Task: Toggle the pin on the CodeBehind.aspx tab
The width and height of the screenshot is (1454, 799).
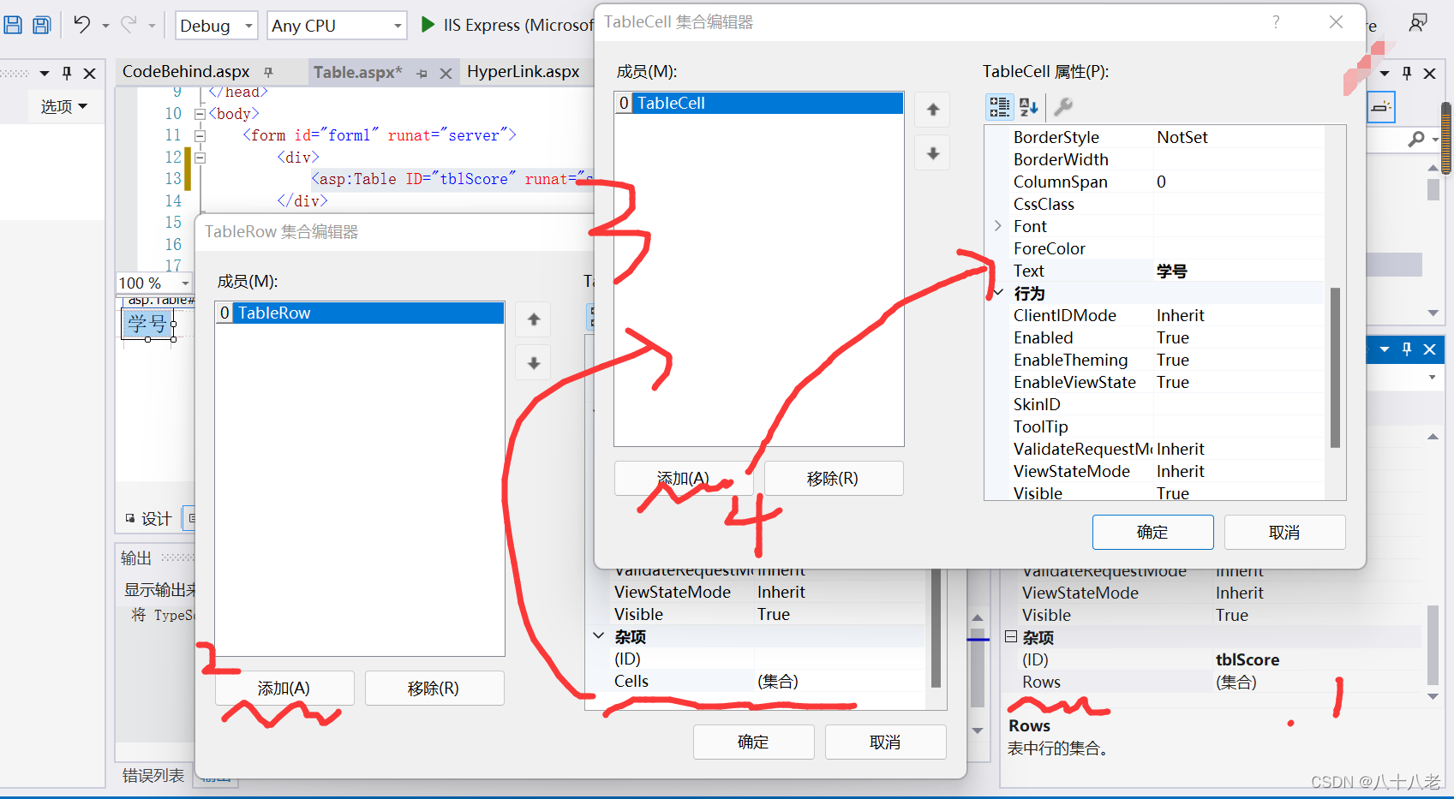Action: (x=268, y=72)
